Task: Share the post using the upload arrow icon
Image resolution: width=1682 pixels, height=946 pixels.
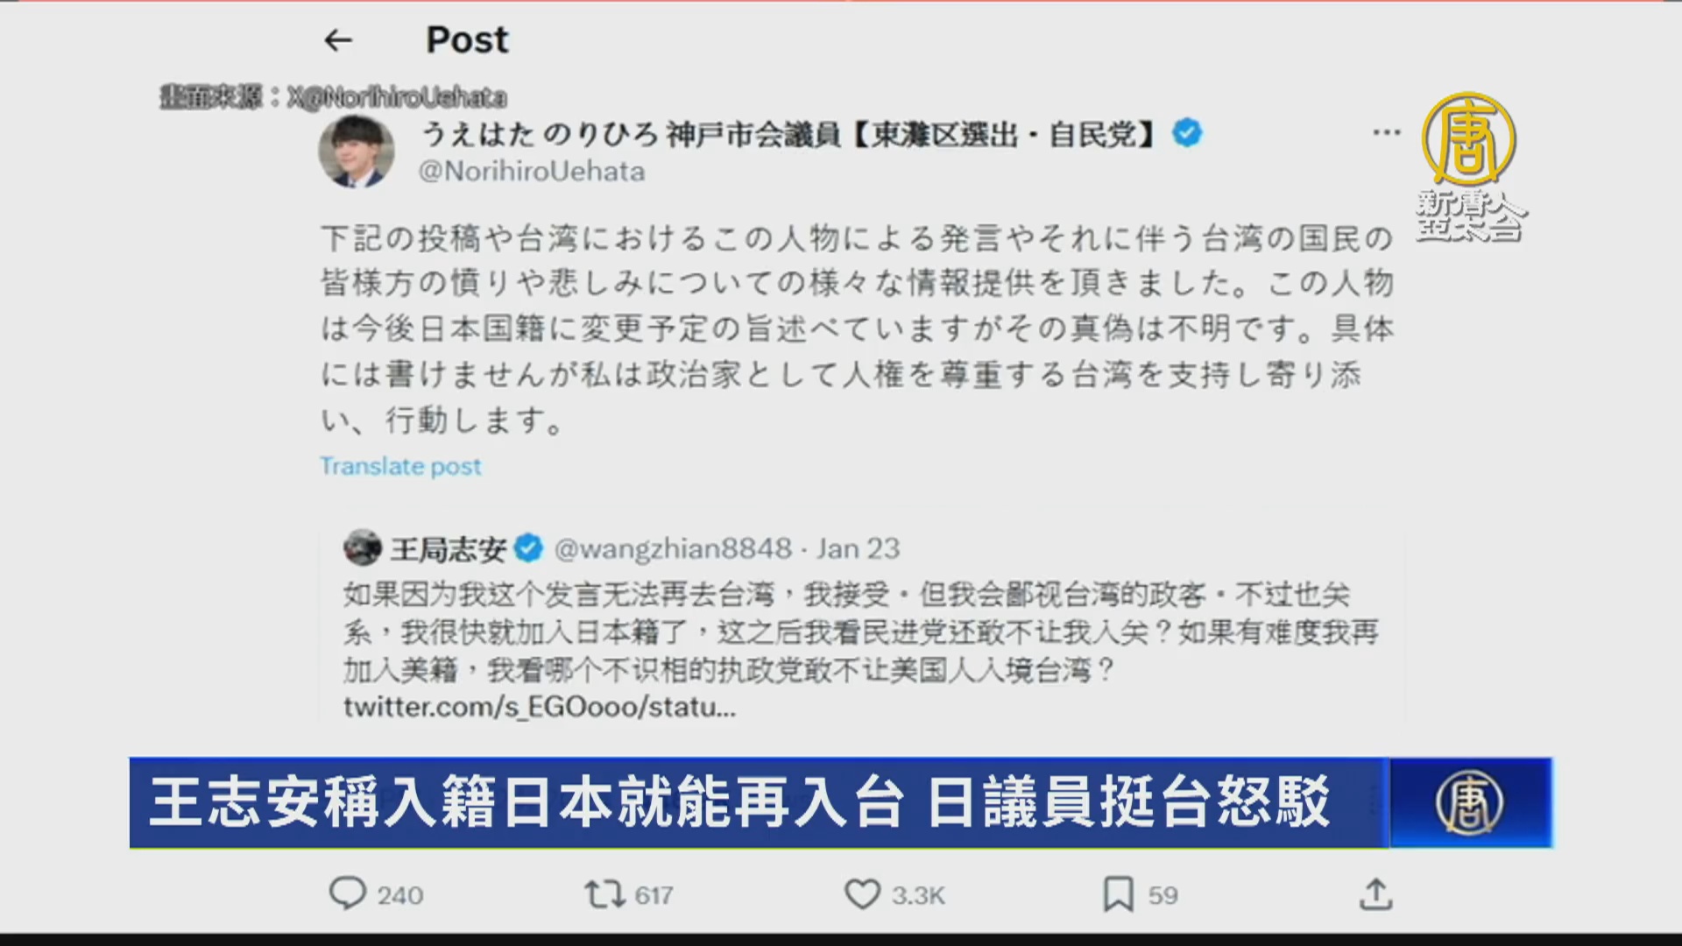Action: pyautogui.click(x=1375, y=894)
